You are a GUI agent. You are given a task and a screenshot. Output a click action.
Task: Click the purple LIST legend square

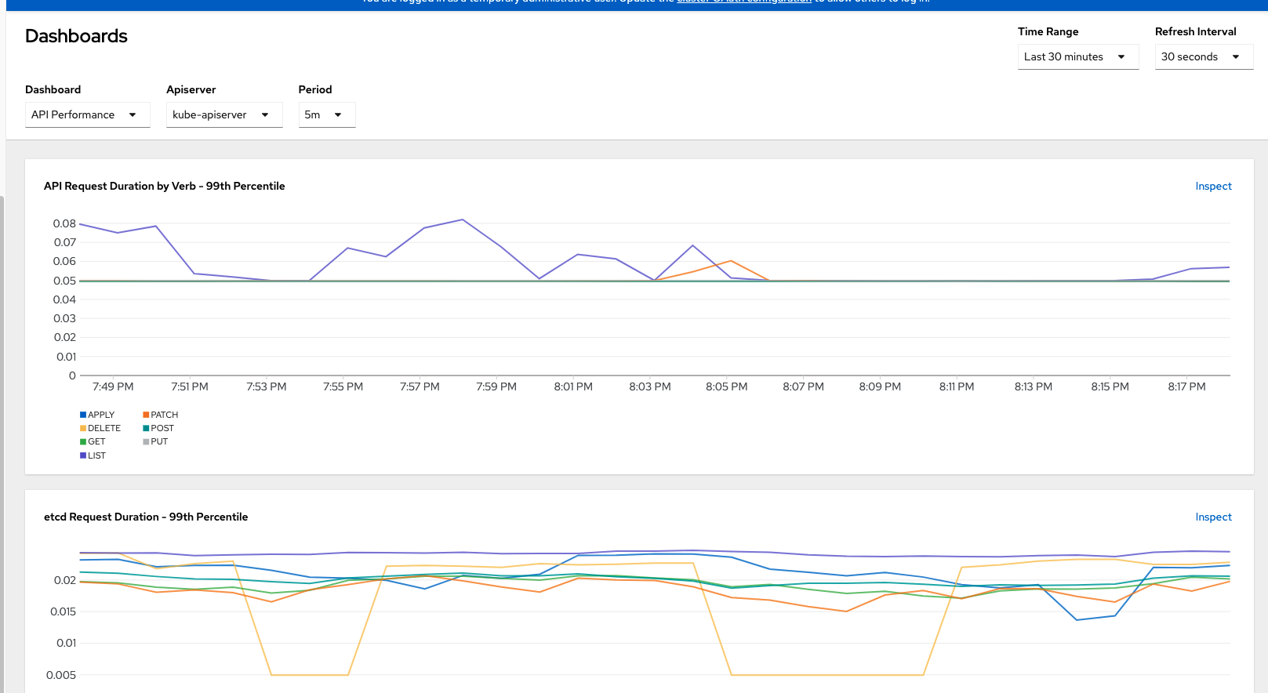click(83, 455)
